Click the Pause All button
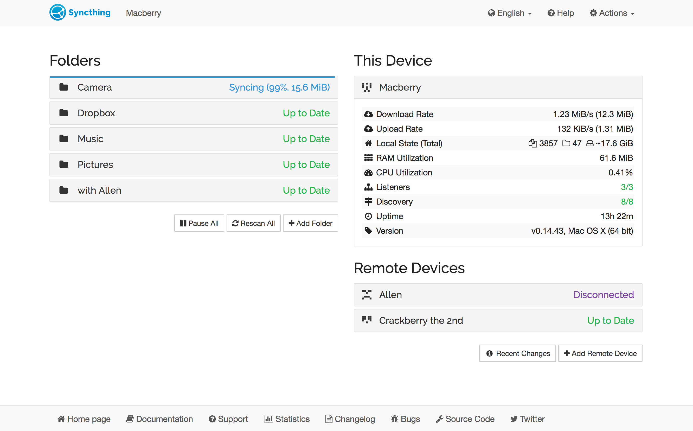693x431 pixels. (198, 223)
